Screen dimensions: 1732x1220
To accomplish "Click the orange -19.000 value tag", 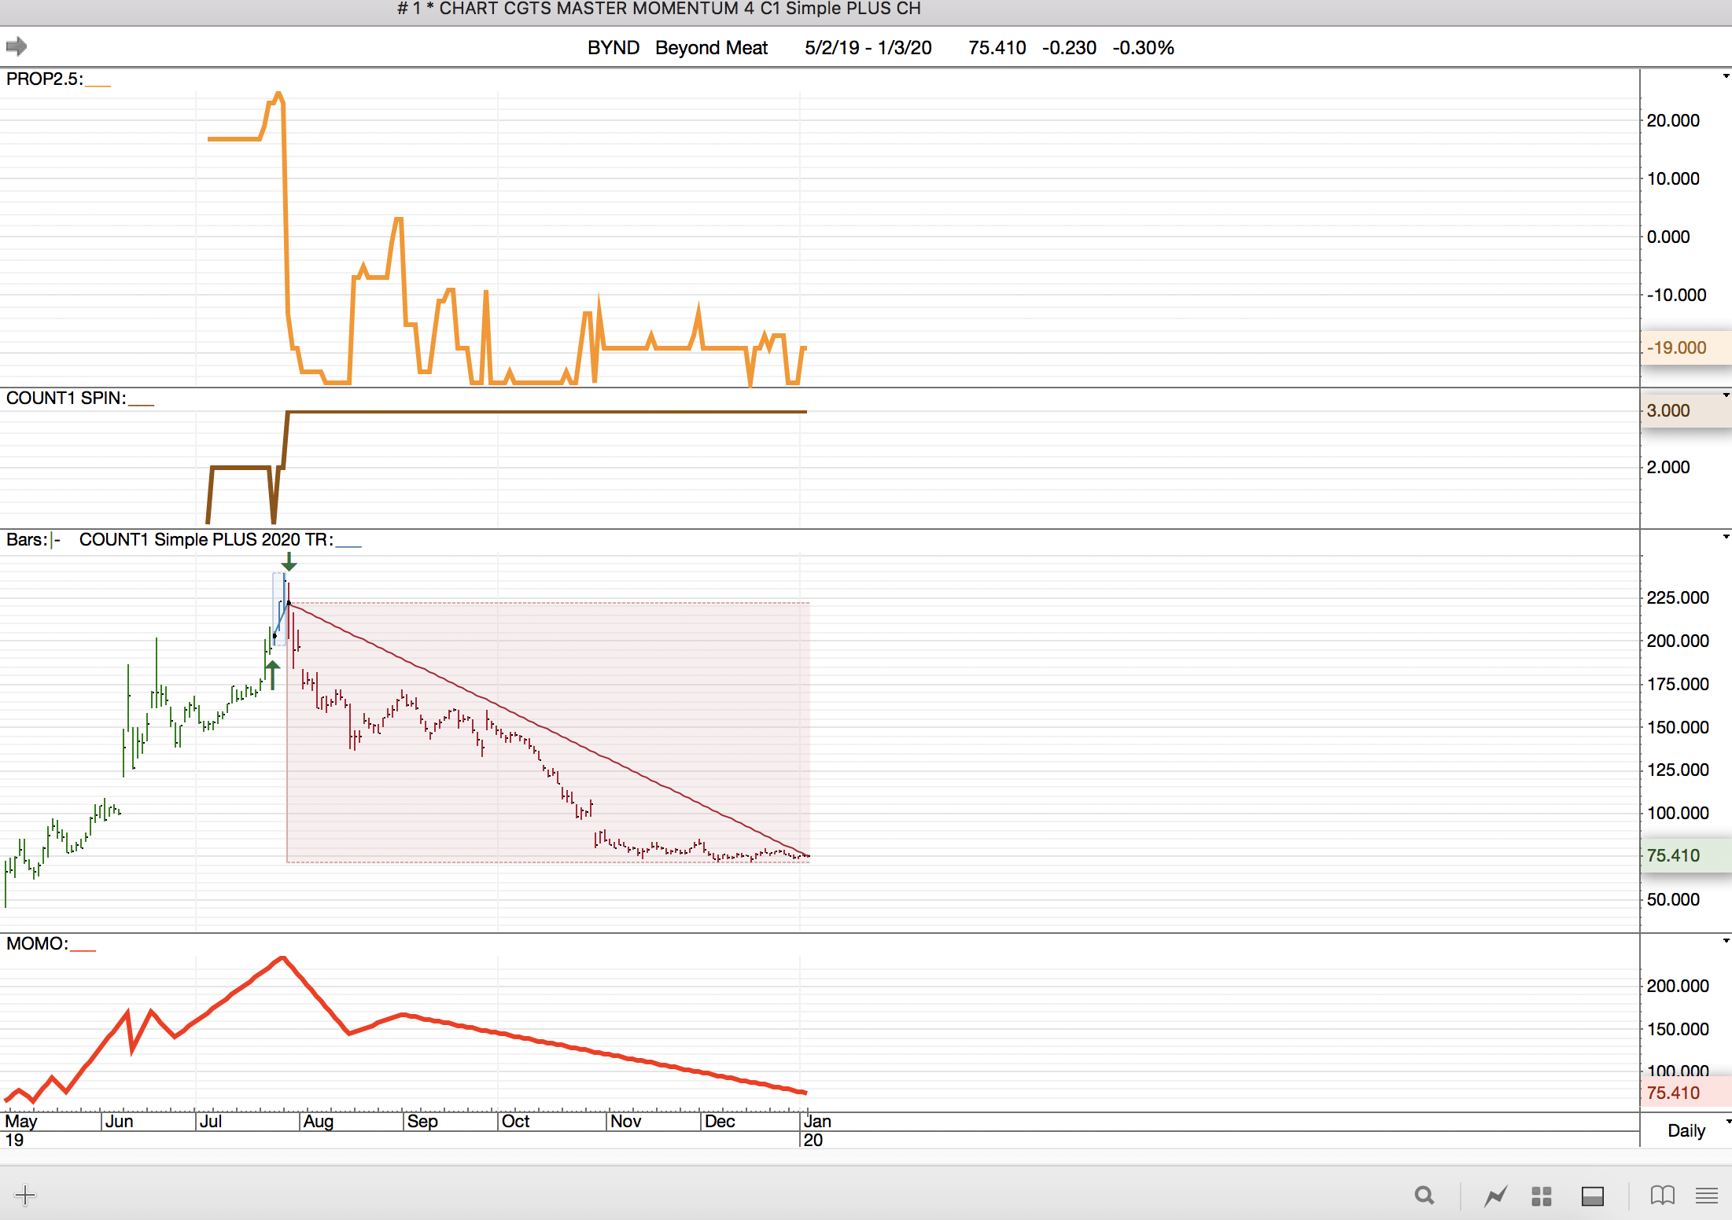I will [x=1678, y=347].
